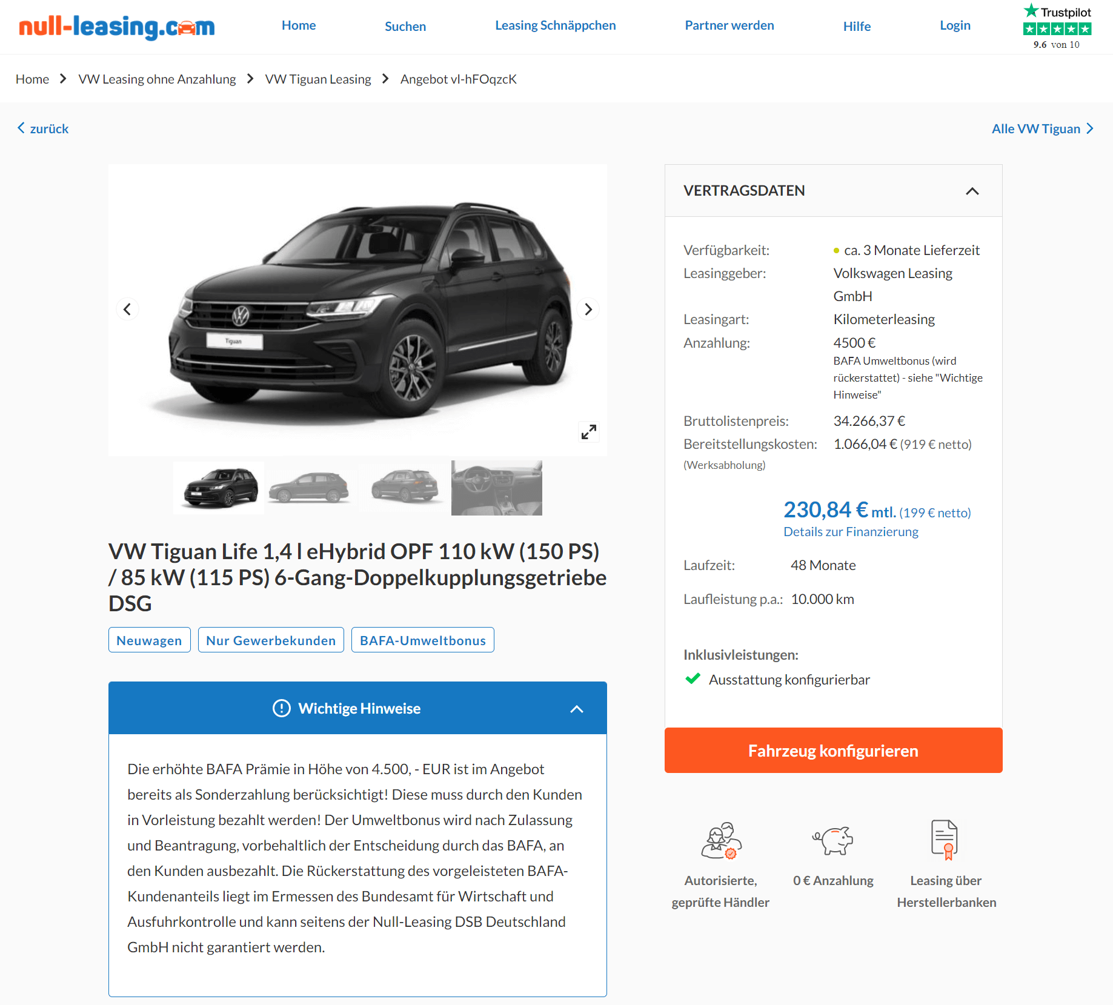
Task: Click the certificate Herstellerbanken icon
Action: click(x=945, y=840)
